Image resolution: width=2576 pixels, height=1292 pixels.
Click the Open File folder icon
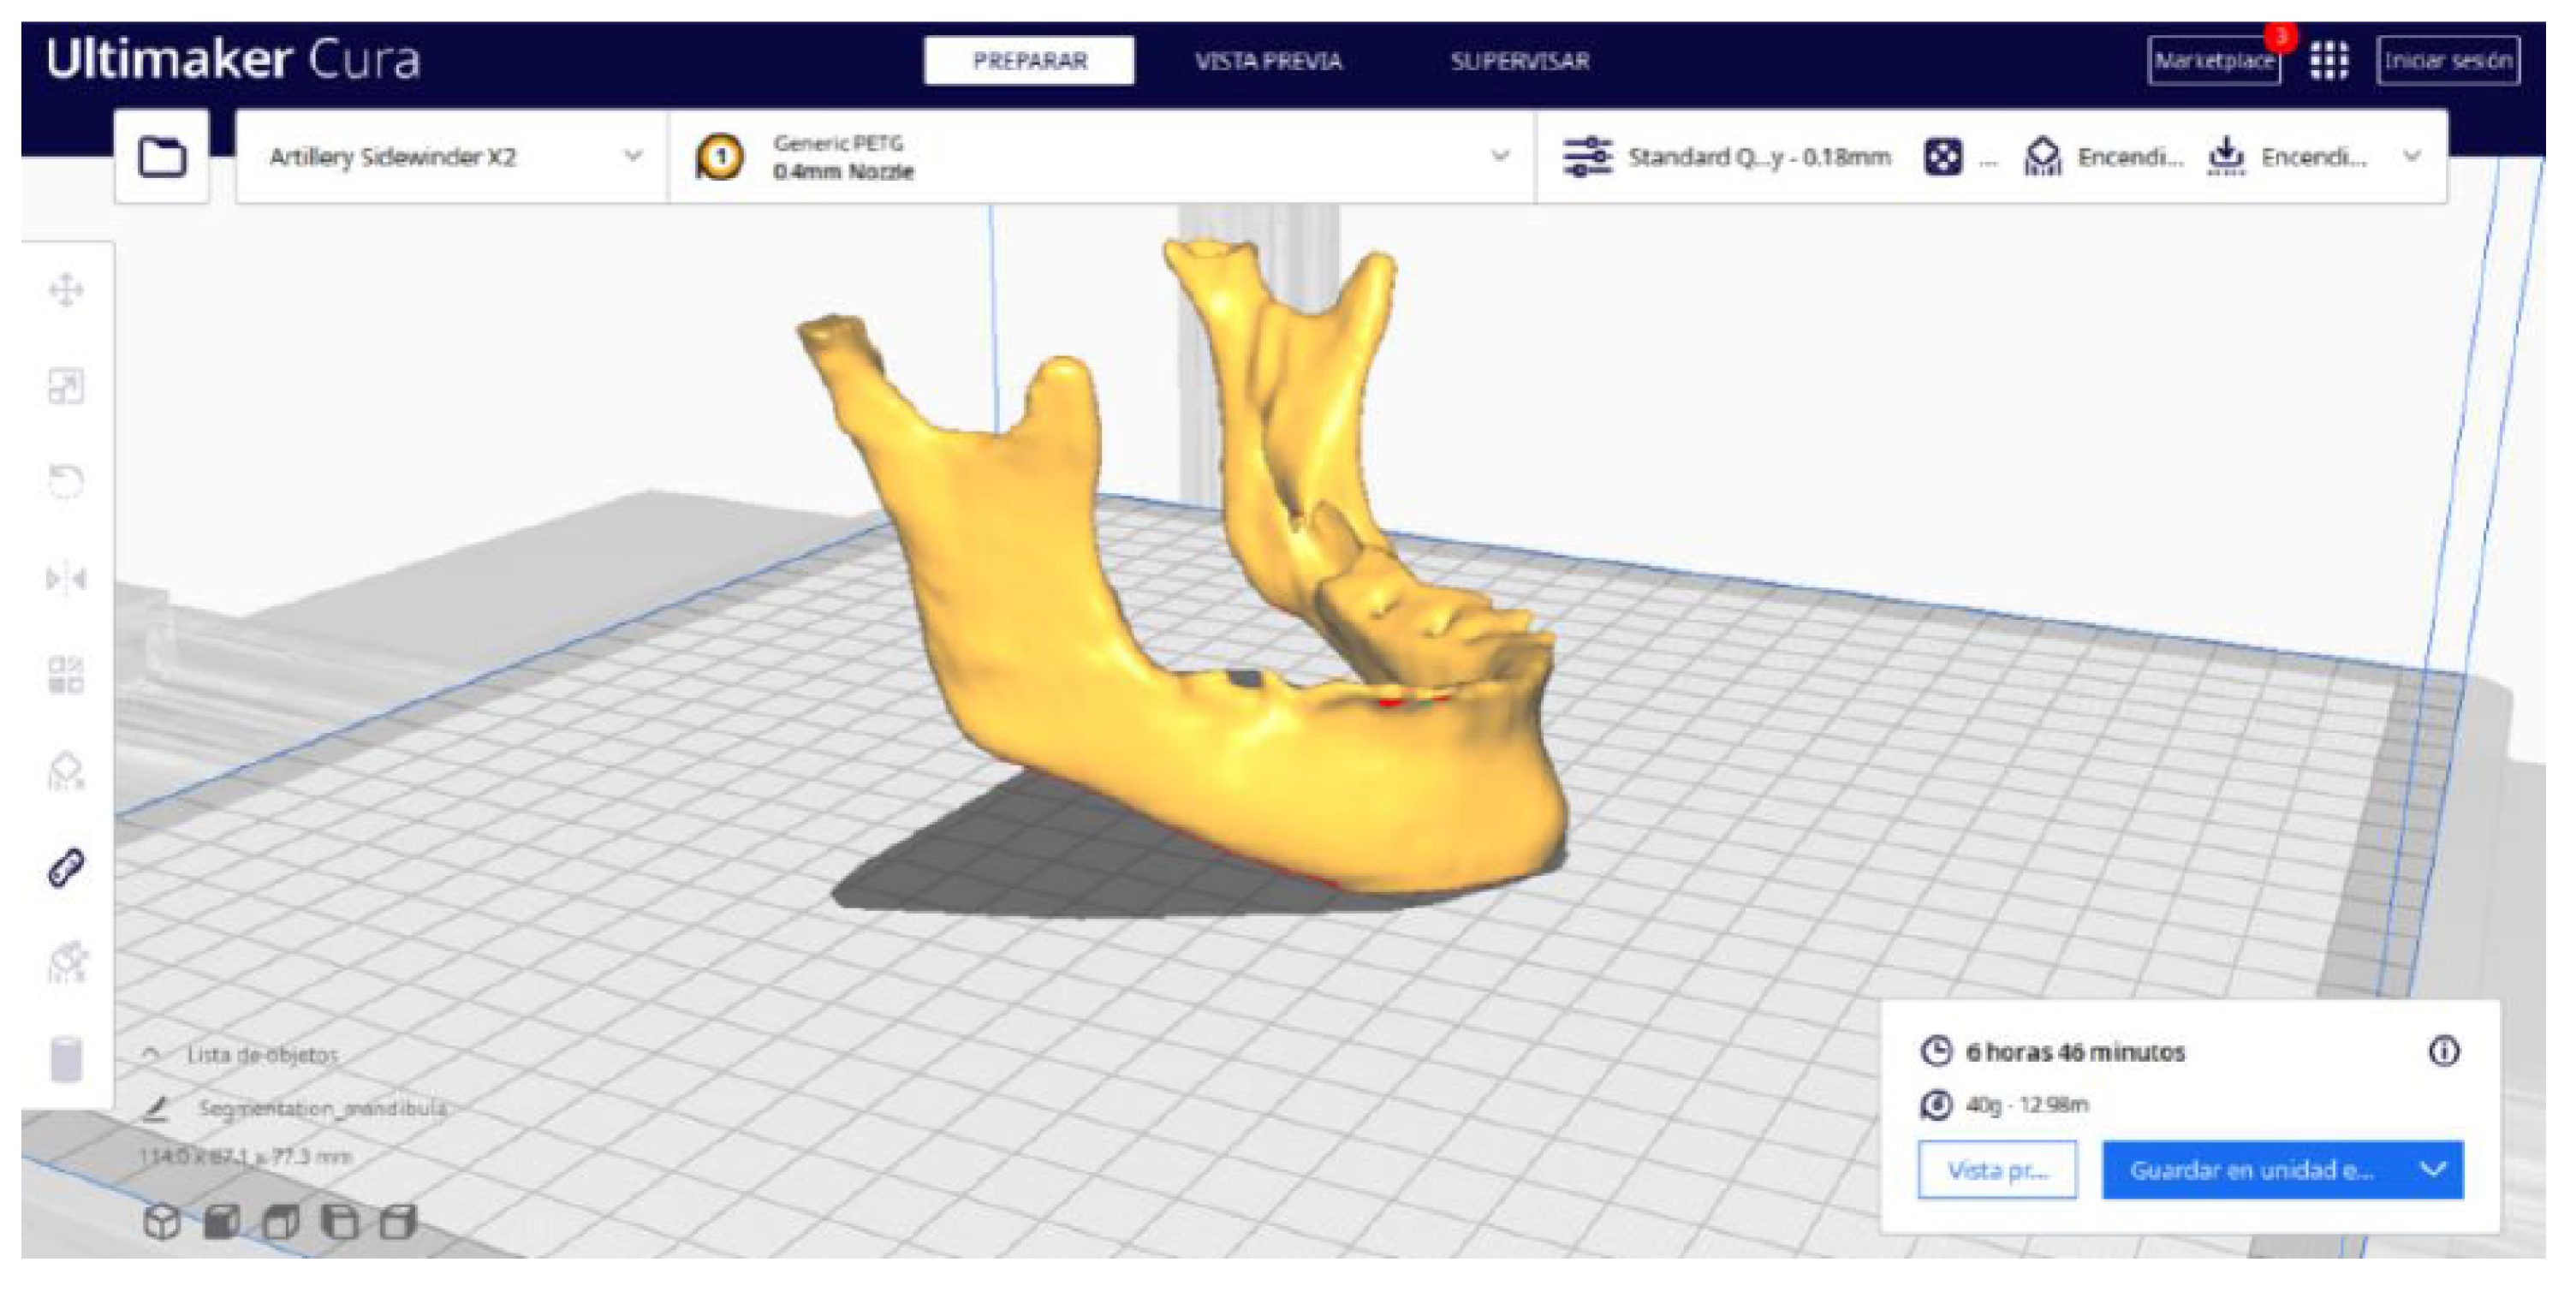[162, 157]
